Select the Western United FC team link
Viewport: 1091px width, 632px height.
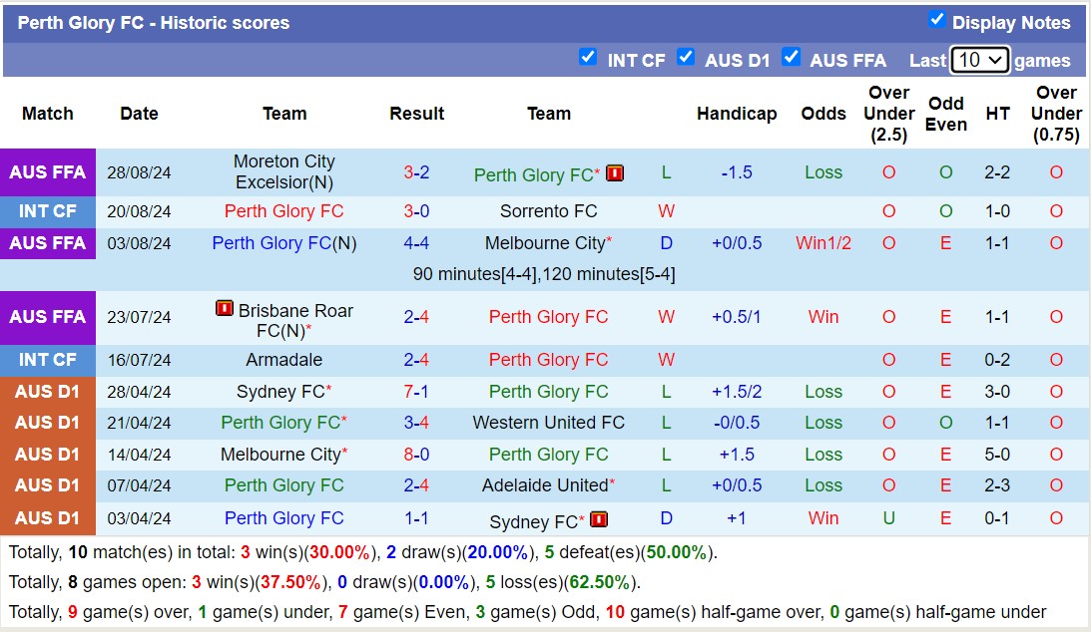[548, 423]
